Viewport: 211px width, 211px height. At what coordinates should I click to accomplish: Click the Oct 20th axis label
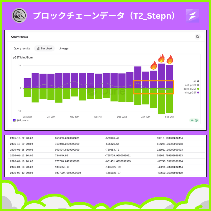51,117
